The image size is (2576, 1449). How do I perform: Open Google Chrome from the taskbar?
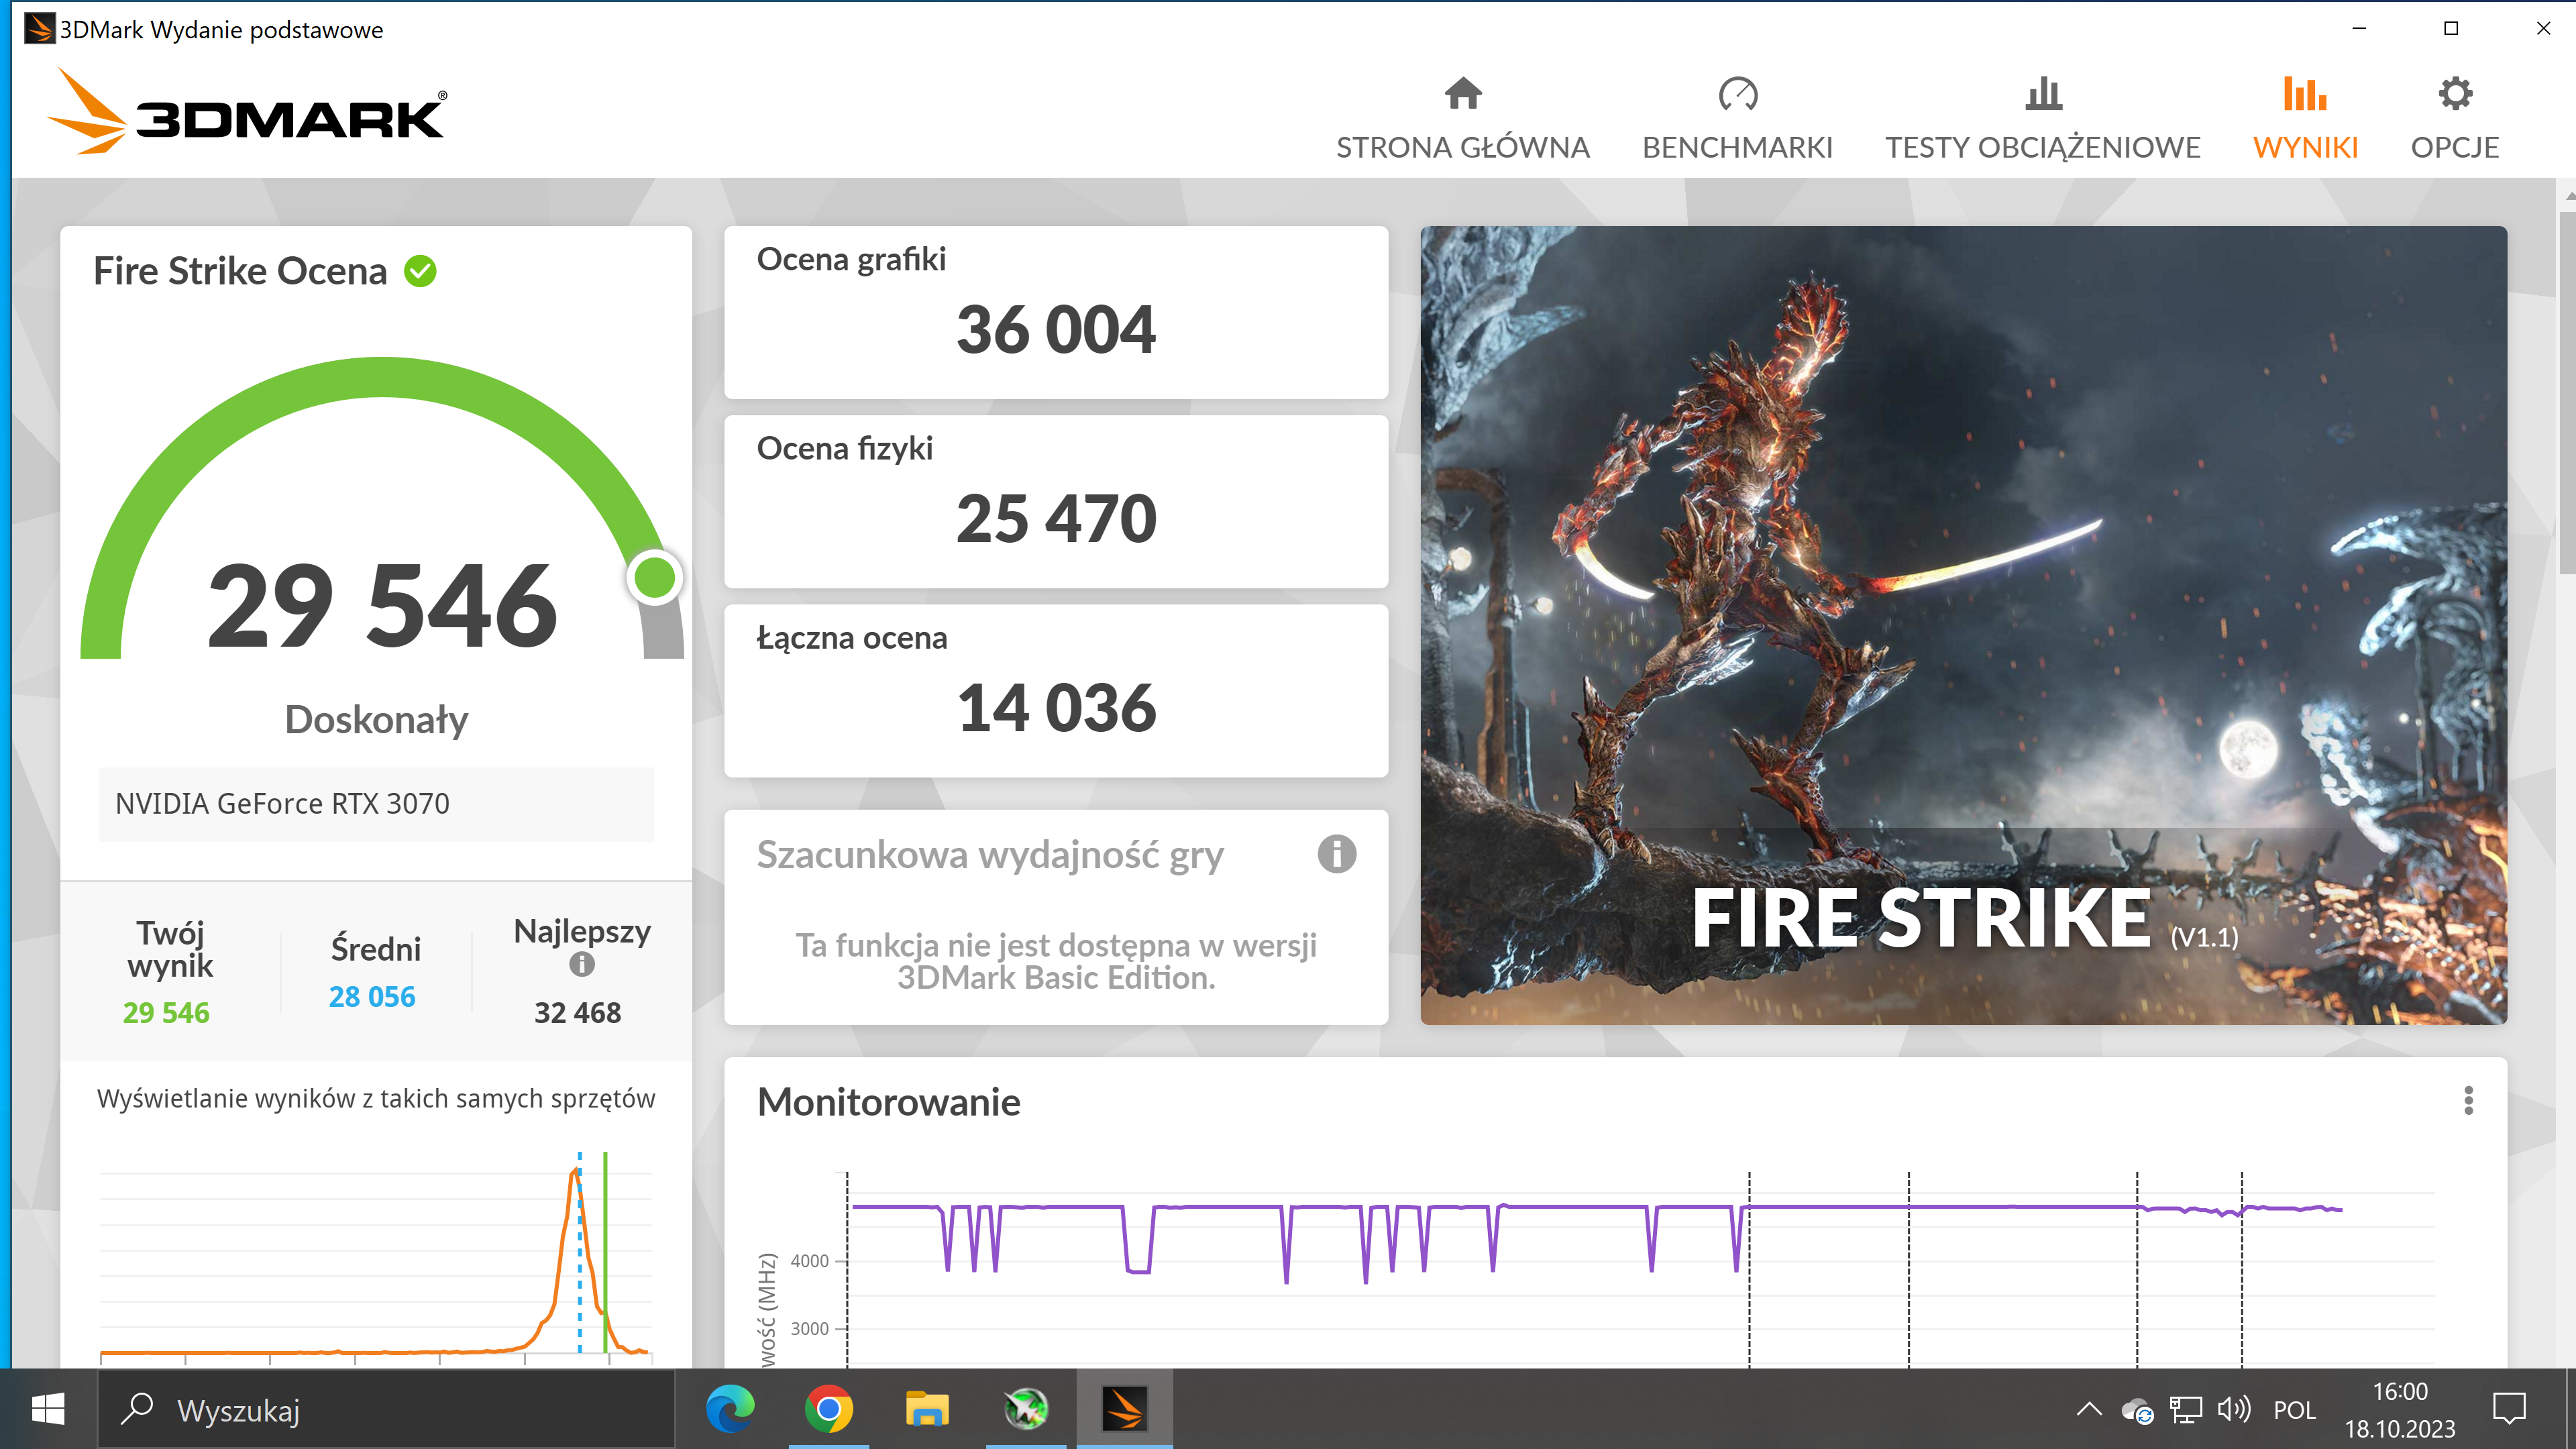pos(828,1409)
